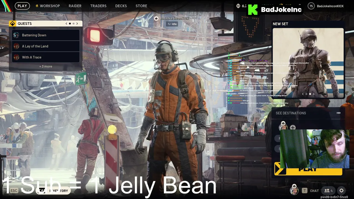This screenshot has height=199, width=354.
Task: Visit the STORE tab
Action: coord(141,6)
